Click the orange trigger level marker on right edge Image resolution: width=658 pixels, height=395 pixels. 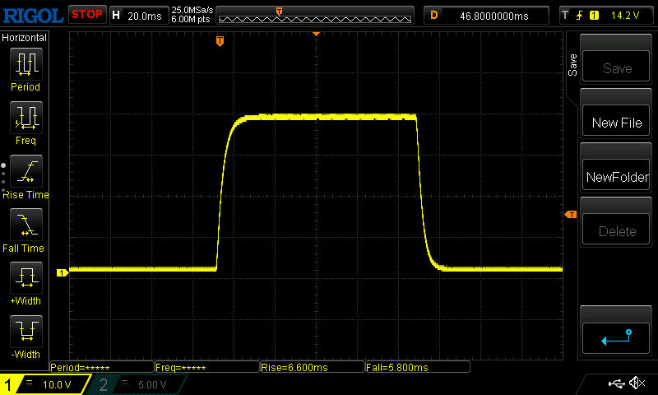570,215
